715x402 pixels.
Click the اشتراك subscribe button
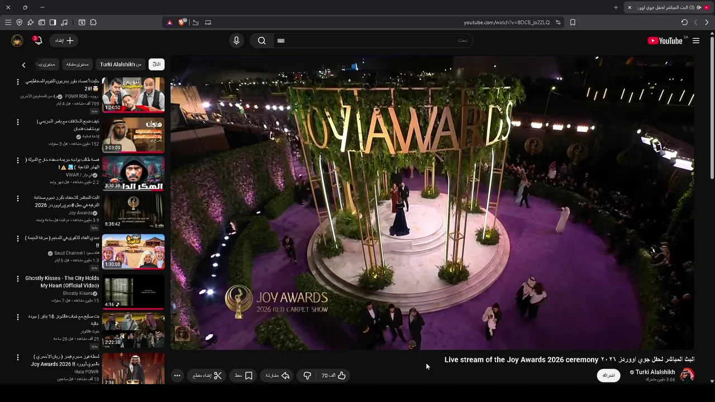609,375
